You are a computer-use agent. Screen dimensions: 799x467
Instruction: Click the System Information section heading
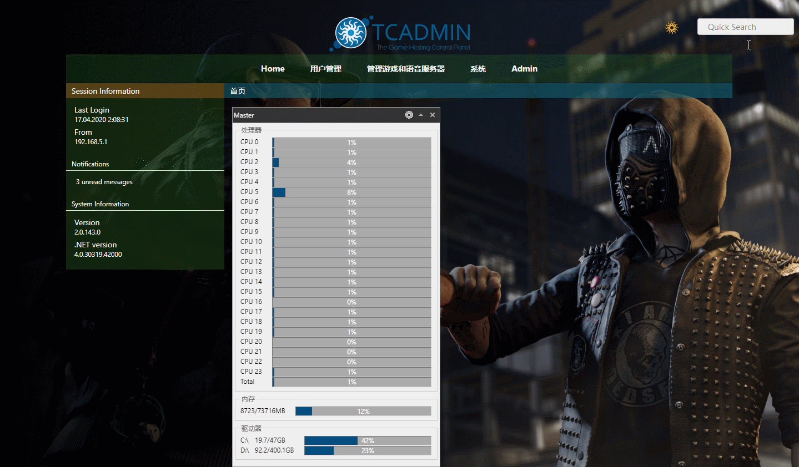tap(100, 204)
